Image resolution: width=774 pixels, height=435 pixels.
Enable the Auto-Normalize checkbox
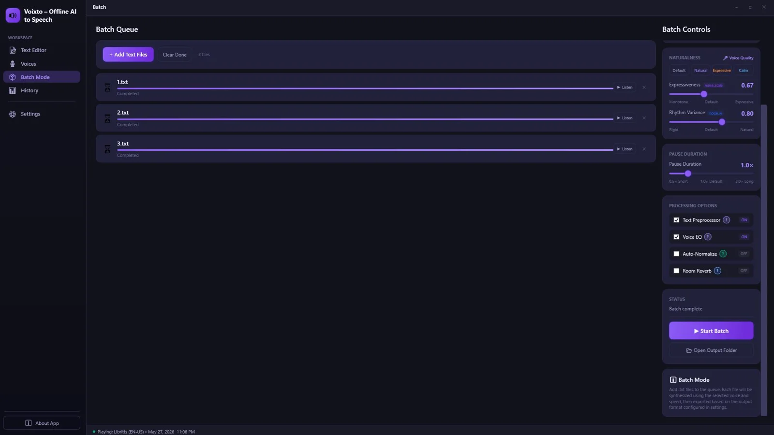(x=676, y=254)
